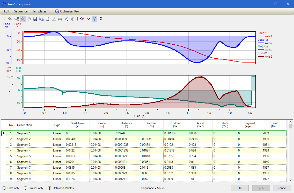Choose the magnifier zoom tool
The width and height of the screenshot is (294, 193).
click(17, 19)
